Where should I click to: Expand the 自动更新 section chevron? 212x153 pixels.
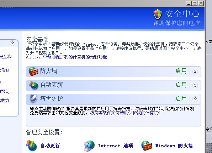tap(195, 85)
